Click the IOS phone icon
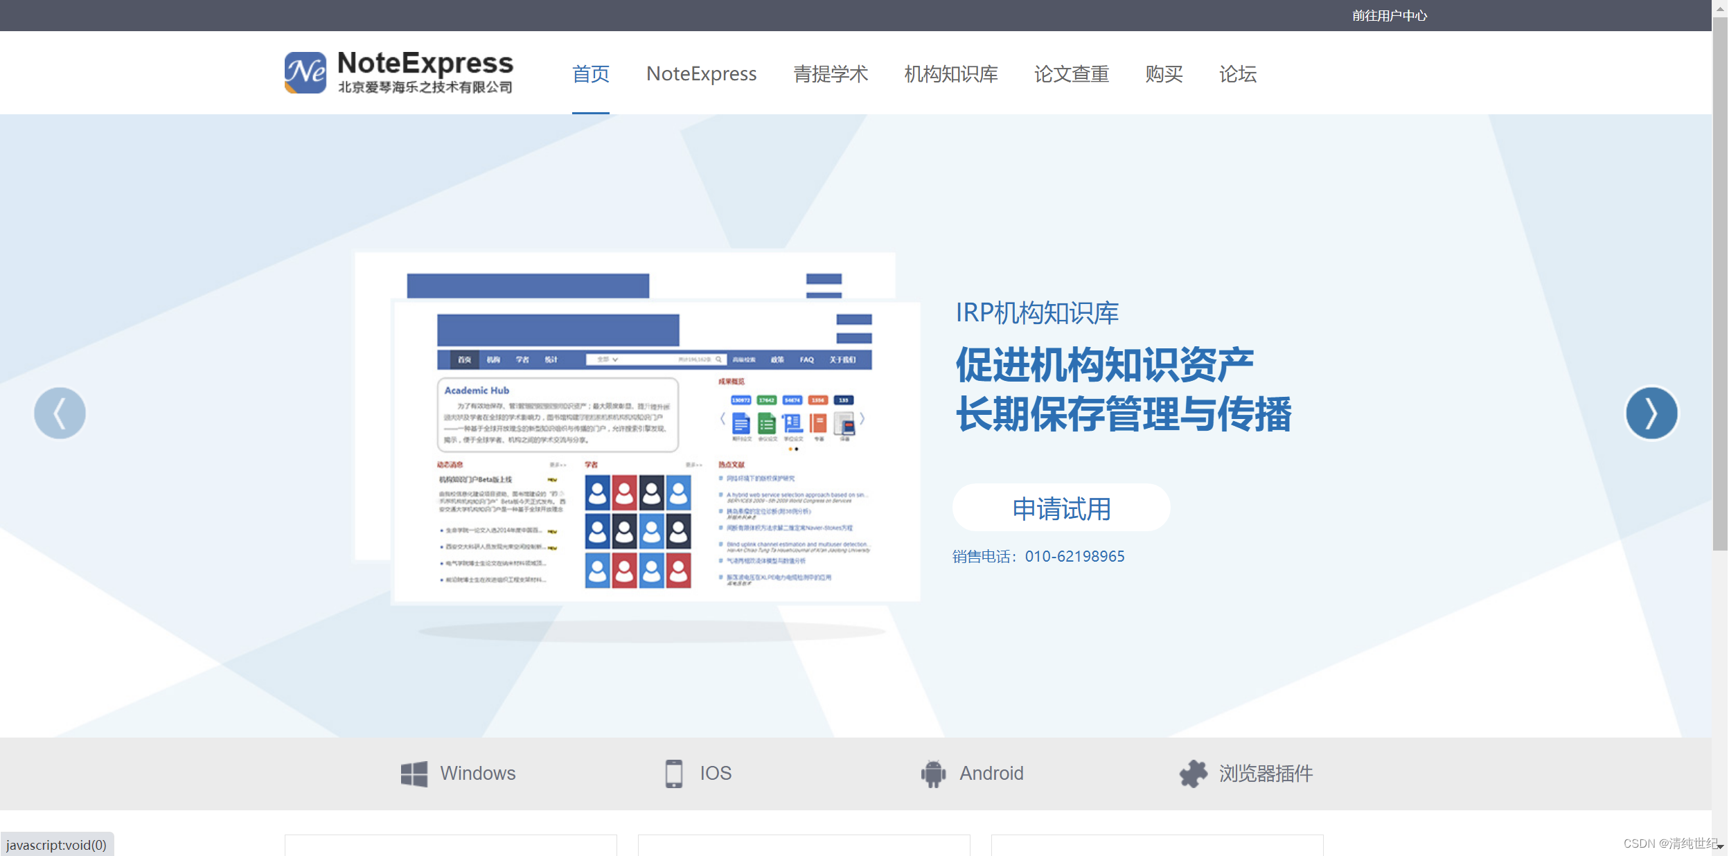Image resolution: width=1729 pixels, height=856 pixels. [x=673, y=774]
